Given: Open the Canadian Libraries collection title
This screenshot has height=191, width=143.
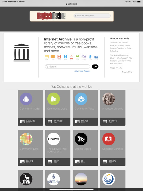Looking at the screenshot, I should [x=113, y=149].
